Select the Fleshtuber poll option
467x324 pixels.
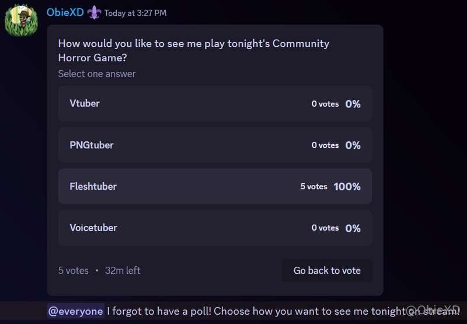click(215, 186)
